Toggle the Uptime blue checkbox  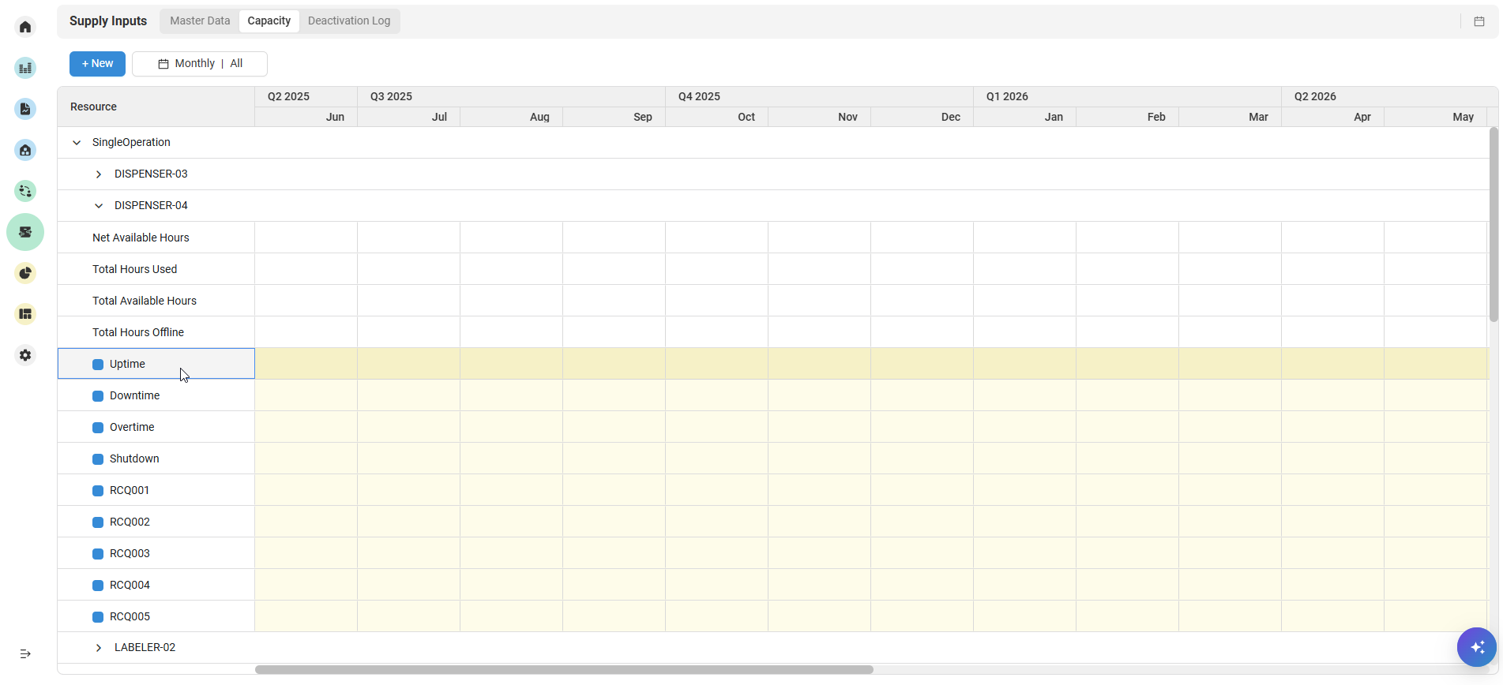[98, 365]
